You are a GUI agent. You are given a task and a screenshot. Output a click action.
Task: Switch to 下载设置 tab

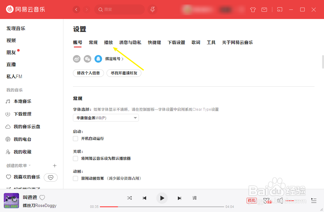[176, 42]
